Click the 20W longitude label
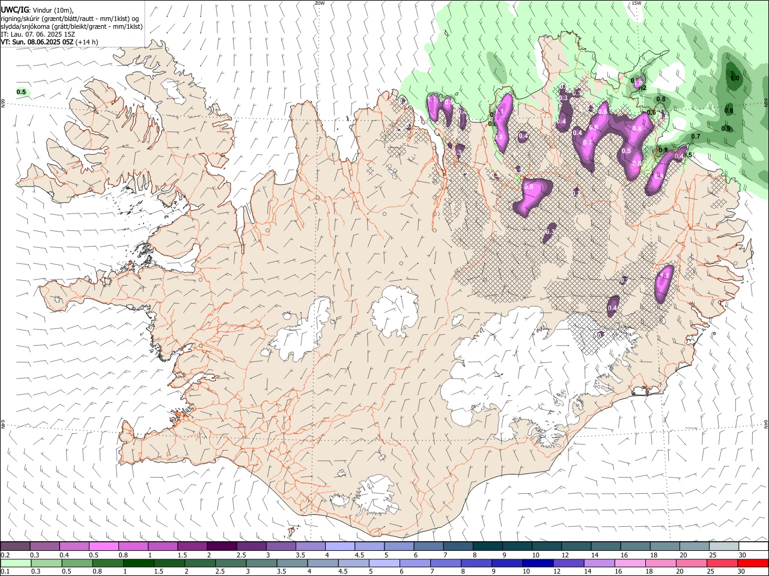The image size is (769, 576). pos(320,3)
